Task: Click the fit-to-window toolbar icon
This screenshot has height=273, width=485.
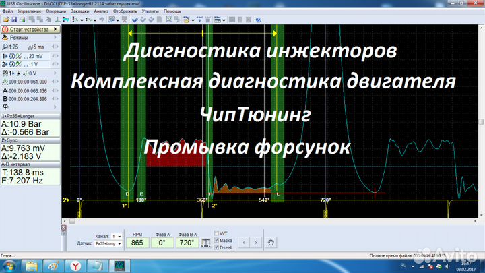Action: (x=168, y=20)
